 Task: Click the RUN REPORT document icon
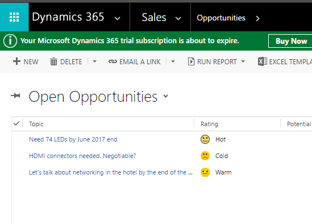point(191,61)
